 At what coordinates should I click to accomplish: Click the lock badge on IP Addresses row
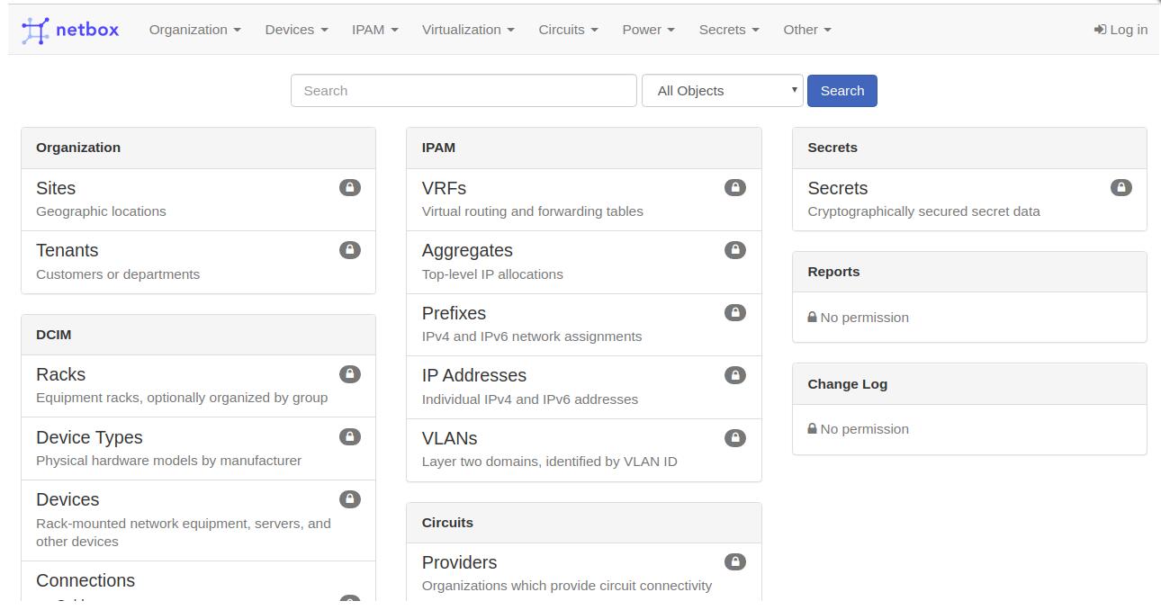tap(735, 374)
